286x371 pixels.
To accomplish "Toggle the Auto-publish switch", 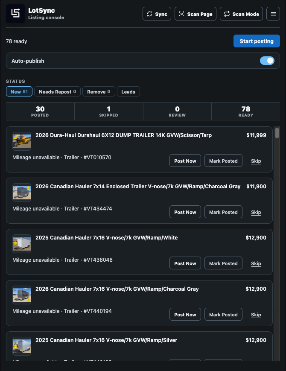I will tap(267, 61).
